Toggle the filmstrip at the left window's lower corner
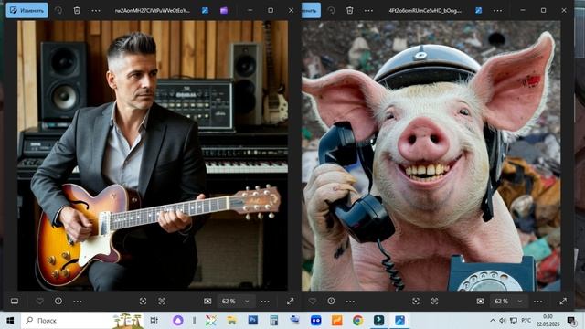This screenshot has height=329, width=585. (x=15, y=301)
